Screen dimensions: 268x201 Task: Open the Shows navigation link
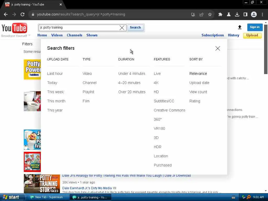tap(92, 35)
